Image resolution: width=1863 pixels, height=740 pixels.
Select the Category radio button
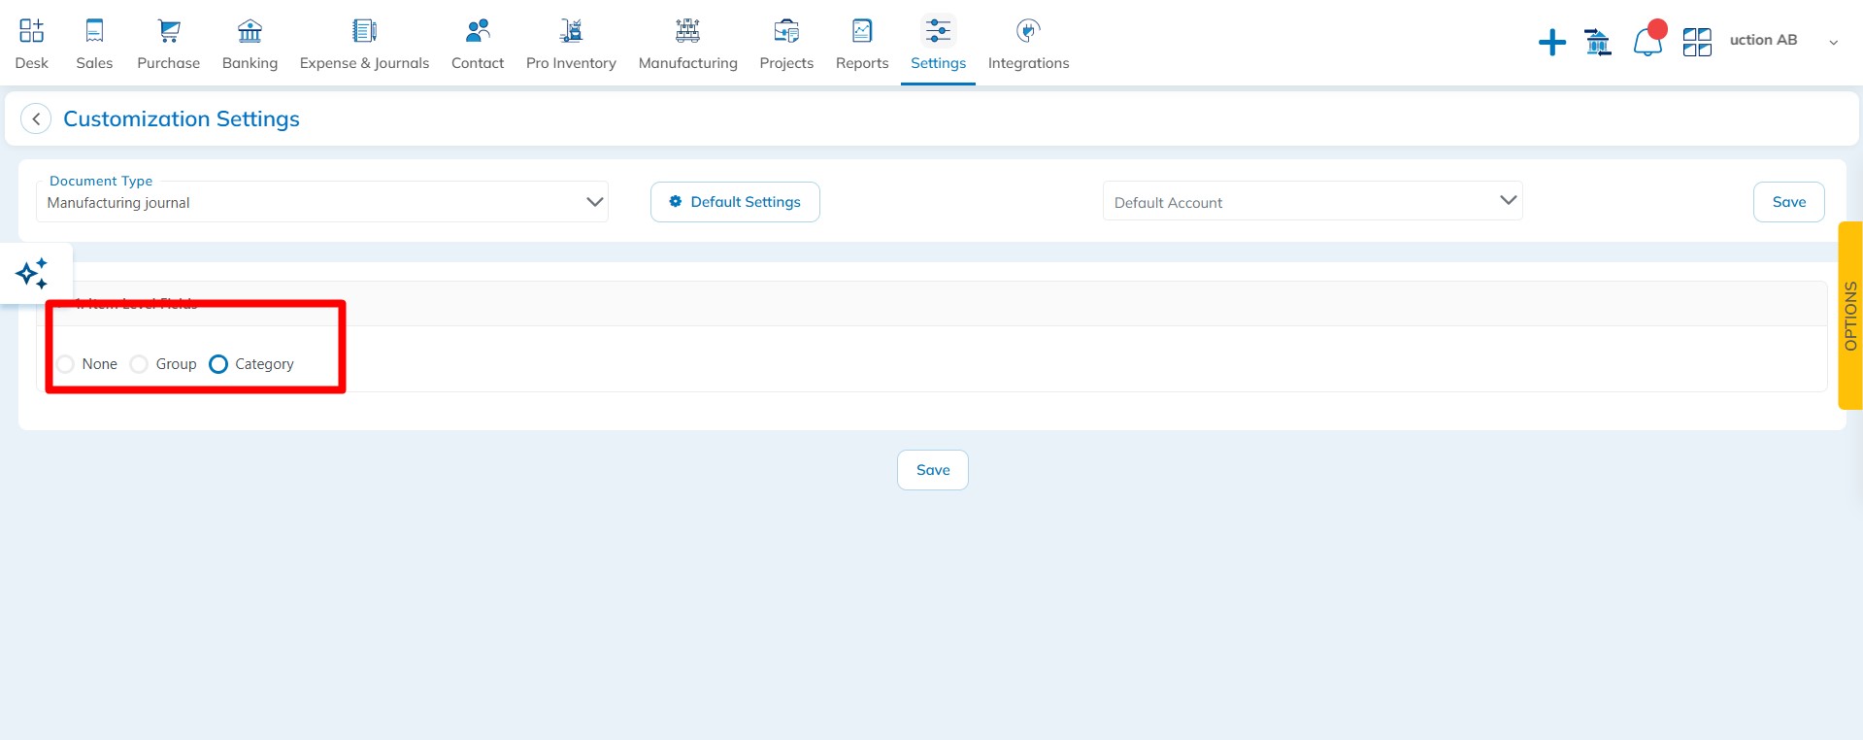[x=218, y=364]
